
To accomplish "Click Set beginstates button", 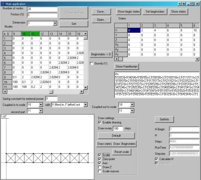I will tap(155, 12).
